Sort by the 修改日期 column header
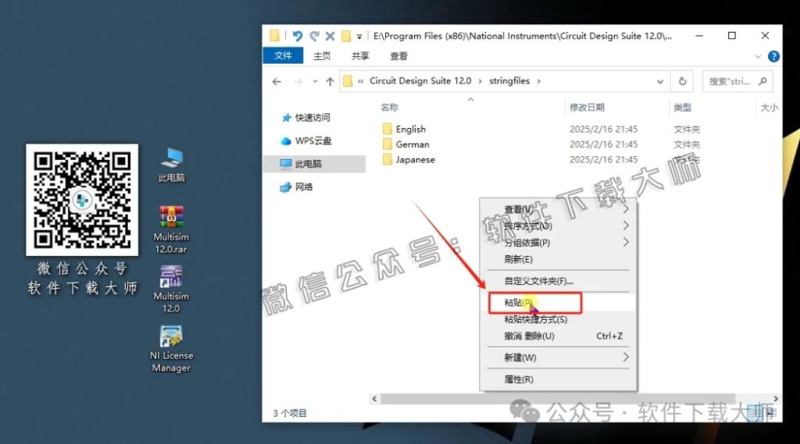Screen dimensions: 800x444 point(587,107)
